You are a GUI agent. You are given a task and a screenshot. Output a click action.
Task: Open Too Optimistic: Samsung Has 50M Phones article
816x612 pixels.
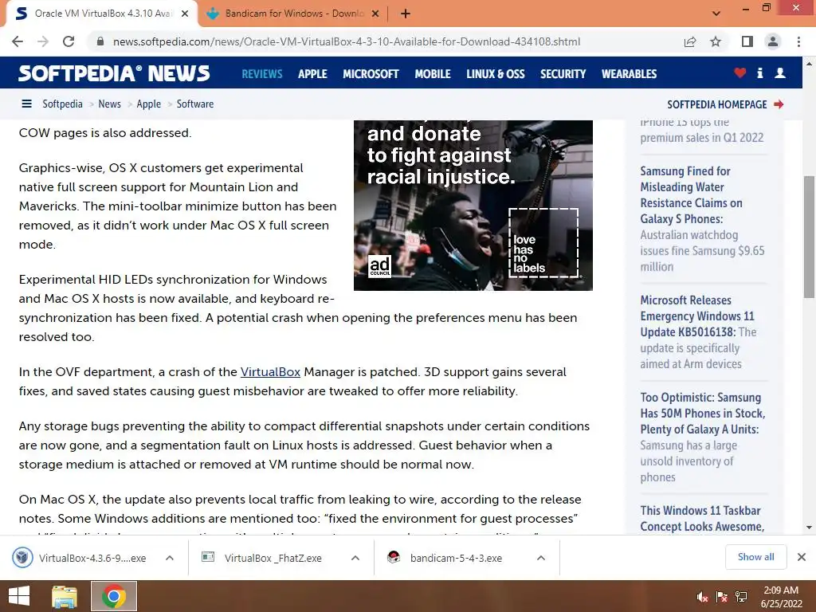[x=703, y=414]
